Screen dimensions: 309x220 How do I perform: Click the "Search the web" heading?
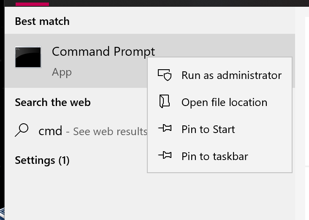click(x=52, y=102)
